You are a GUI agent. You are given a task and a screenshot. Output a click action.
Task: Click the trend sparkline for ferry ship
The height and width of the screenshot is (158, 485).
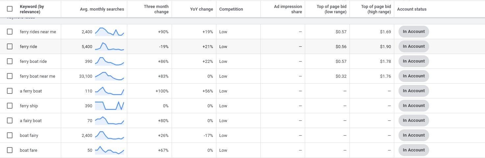pyautogui.click(x=109, y=106)
